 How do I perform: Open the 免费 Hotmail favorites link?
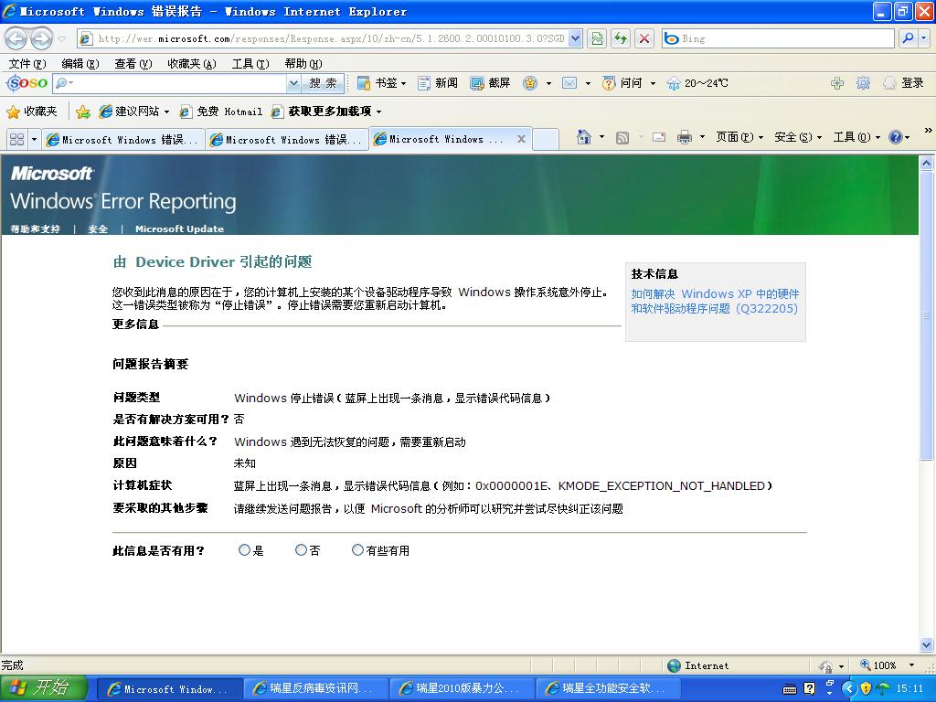221,111
